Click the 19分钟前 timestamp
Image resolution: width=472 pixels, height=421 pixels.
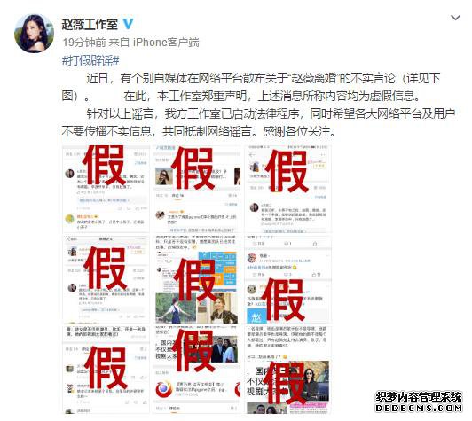[84, 43]
